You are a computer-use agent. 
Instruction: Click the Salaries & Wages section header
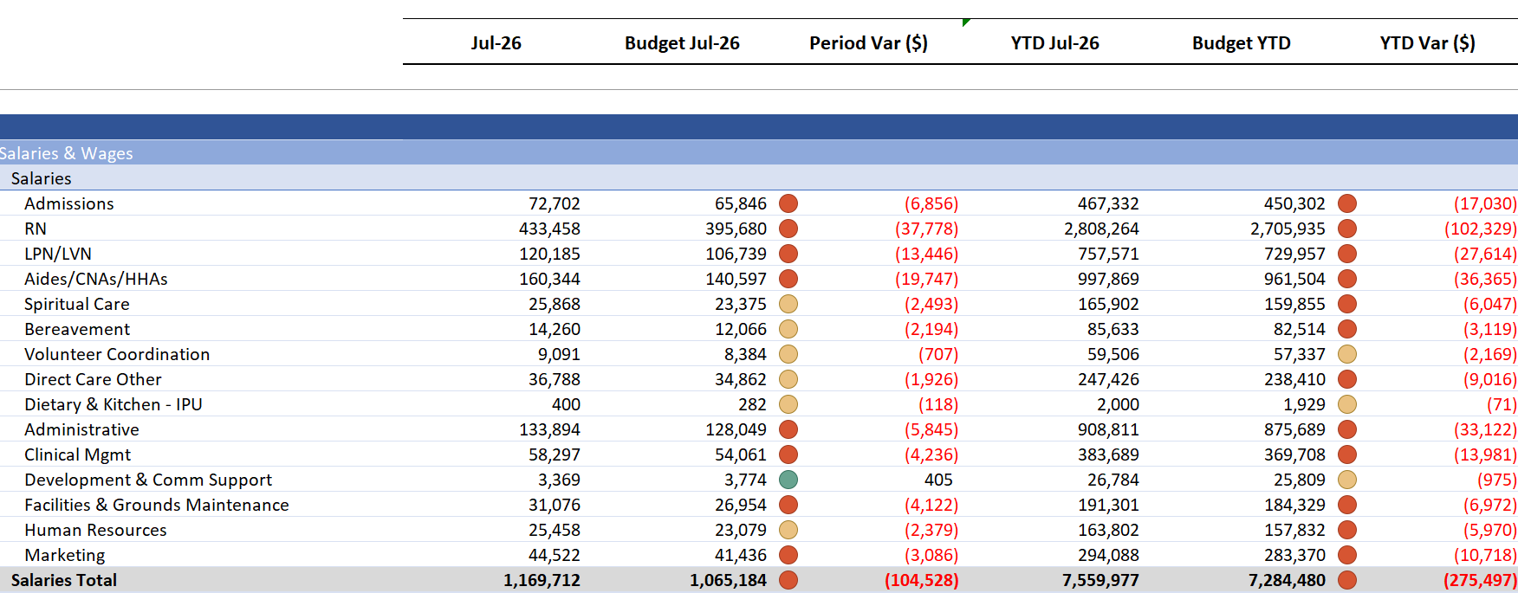[x=66, y=153]
